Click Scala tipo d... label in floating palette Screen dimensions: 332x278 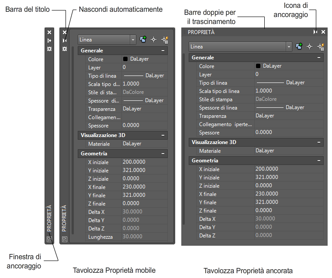(104, 84)
